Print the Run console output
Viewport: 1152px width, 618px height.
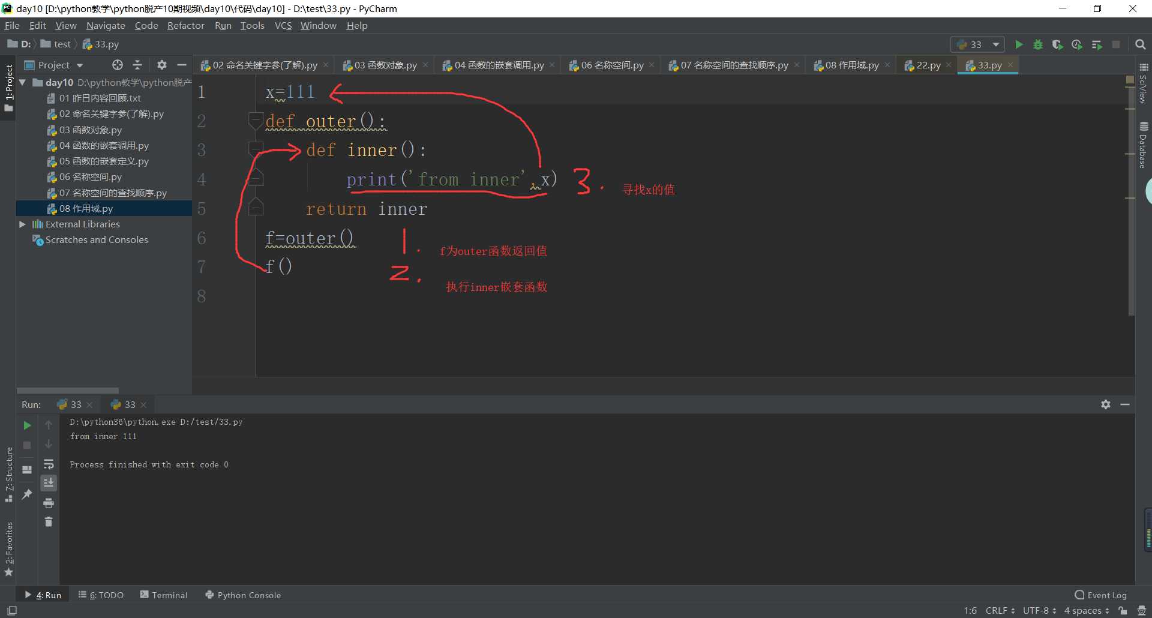[49, 503]
